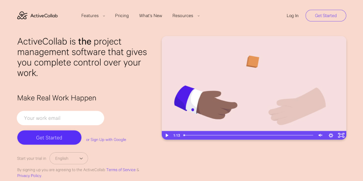This screenshot has width=363, height=181.
Task: Focus the Your work email field
Action: click(x=60, y=118)
